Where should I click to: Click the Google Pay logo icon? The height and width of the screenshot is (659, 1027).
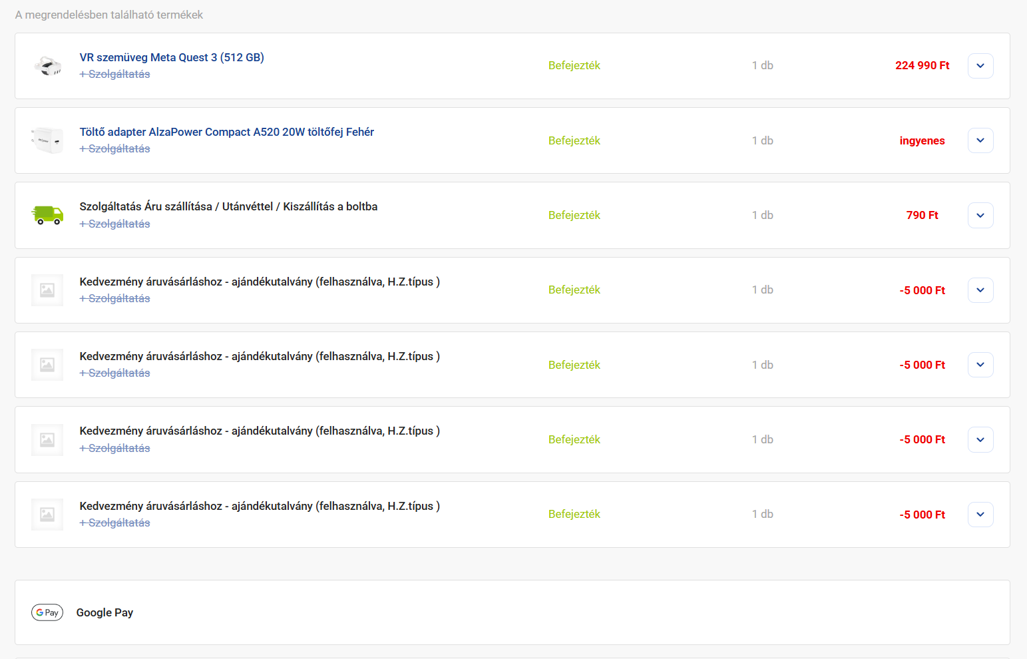(47, 612)
